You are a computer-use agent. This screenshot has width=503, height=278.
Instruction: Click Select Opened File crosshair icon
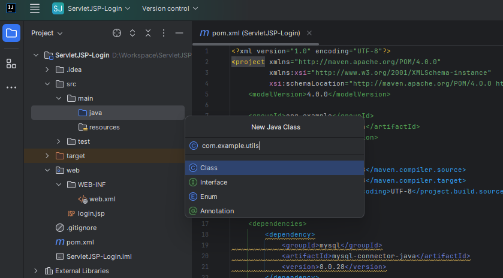click(117, 33)
